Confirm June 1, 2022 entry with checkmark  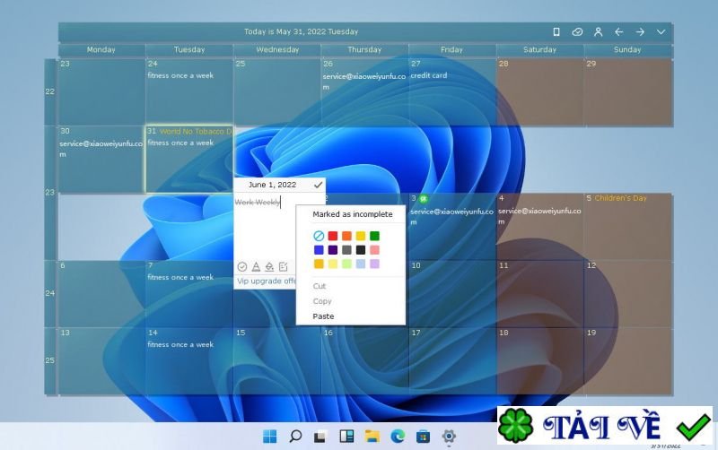[x=319, y=185]
